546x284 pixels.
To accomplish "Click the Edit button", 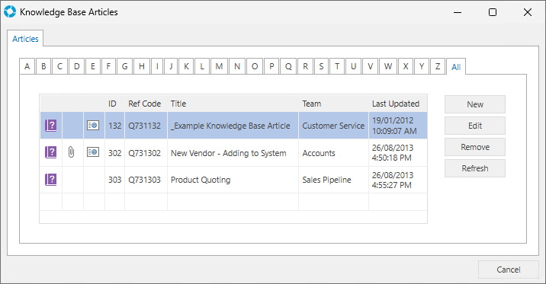I will [475, 126].
